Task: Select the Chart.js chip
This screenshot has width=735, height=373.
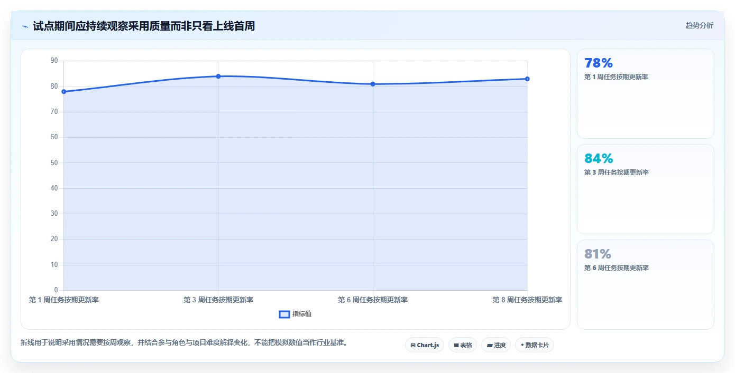Action: click(x=425, y=345)
